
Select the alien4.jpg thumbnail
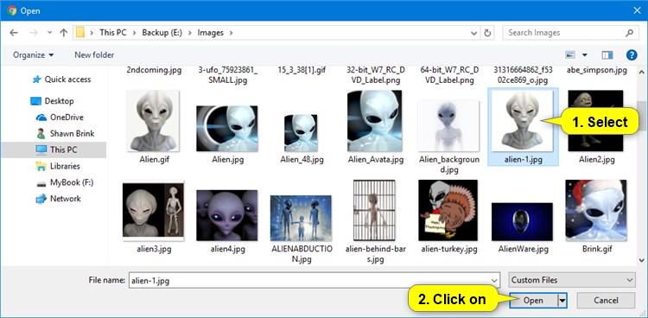click(x=227, y=215)
